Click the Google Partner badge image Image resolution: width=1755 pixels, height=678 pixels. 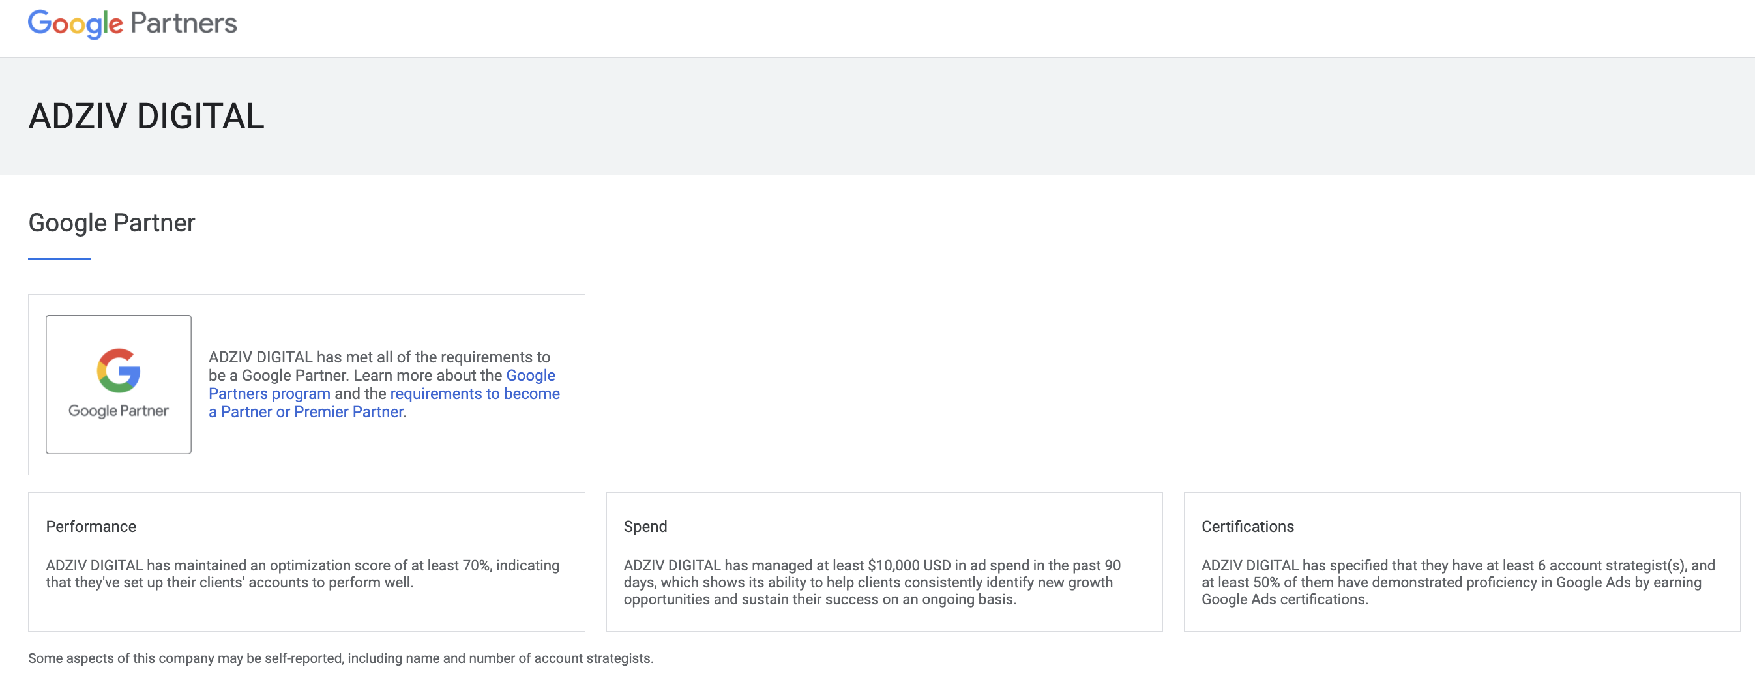tap(119, 385)
